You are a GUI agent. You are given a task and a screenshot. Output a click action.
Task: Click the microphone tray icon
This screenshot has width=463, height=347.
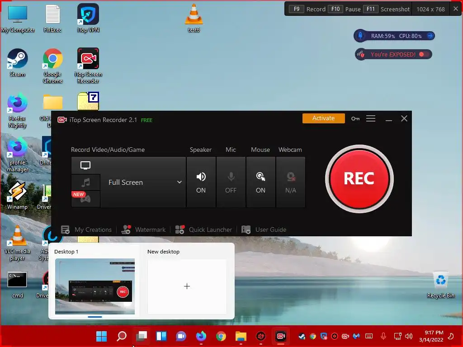click(x=383, y=336)
